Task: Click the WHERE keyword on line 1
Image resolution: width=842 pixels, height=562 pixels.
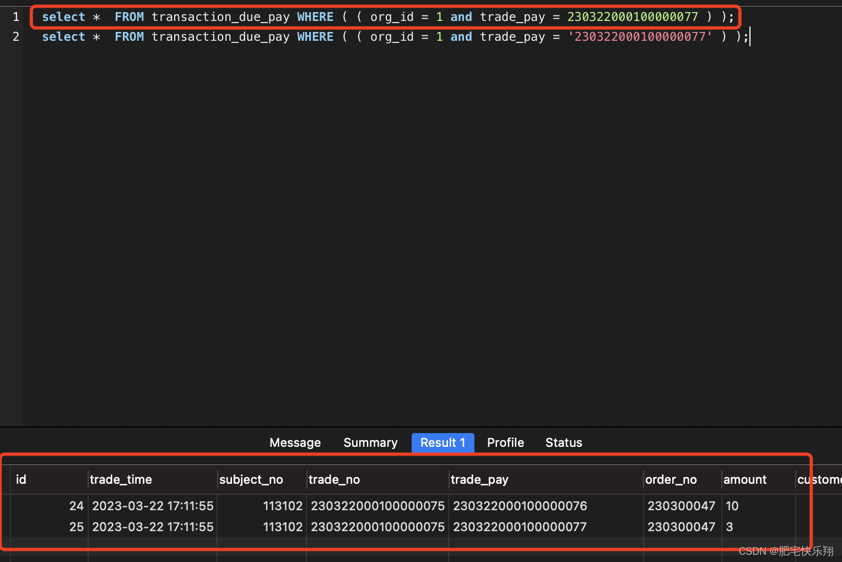Action: (x=315, y=17)
